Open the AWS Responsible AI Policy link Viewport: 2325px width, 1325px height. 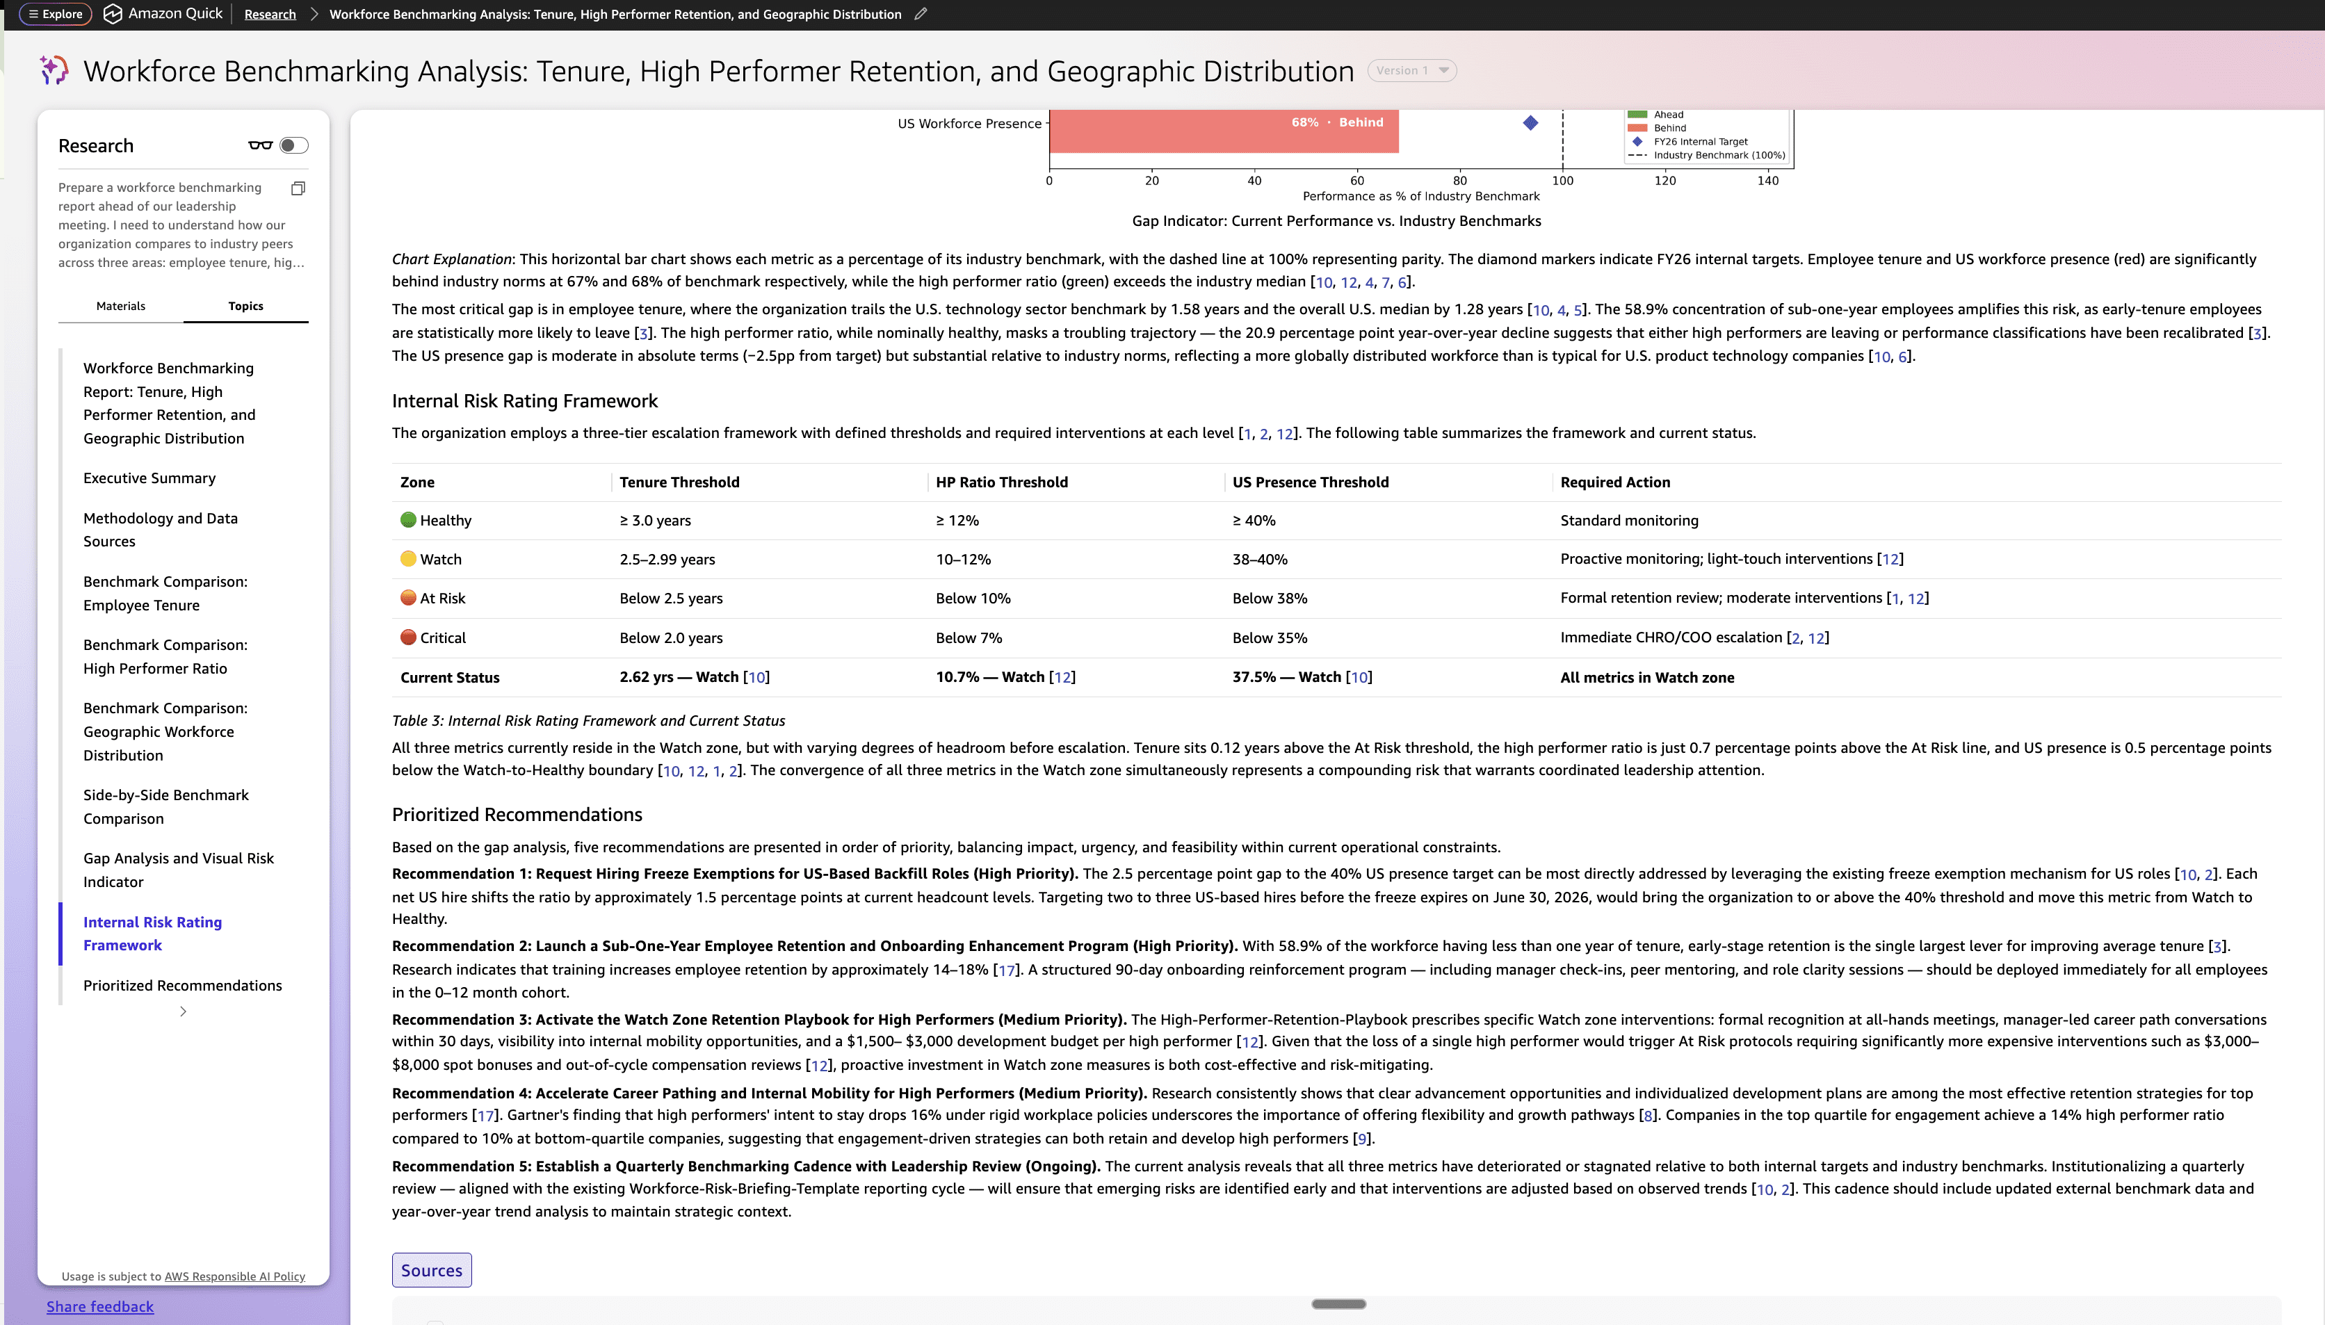pyautogui.click(x=234, y=1276)
